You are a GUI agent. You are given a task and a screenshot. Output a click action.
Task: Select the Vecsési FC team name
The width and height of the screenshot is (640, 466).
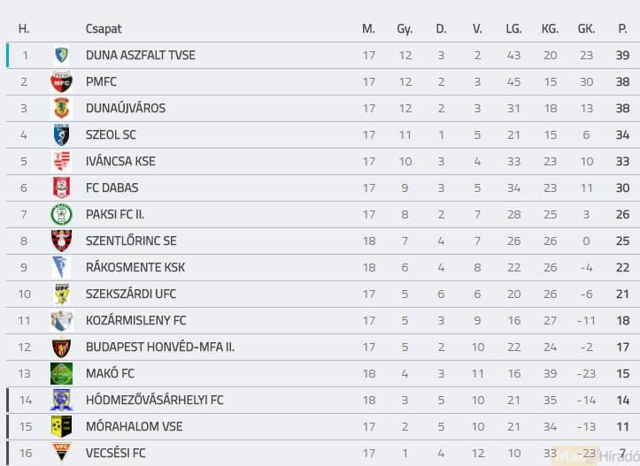(115, 453)
